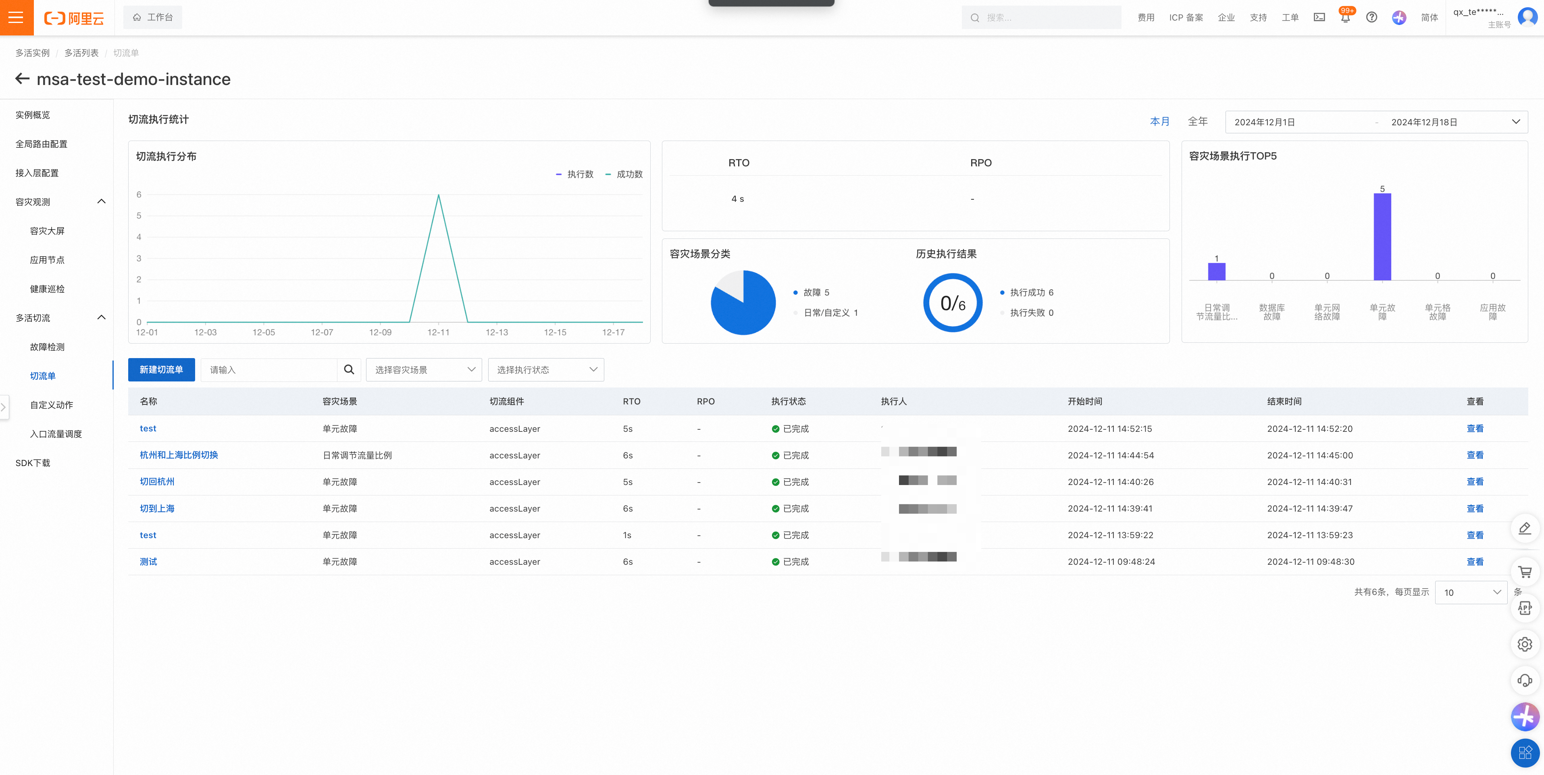
Task: Open the user avatar profile
Action: pos(1527,17)
